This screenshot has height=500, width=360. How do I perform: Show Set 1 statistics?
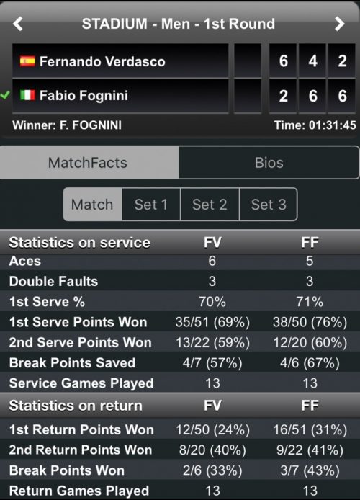[x=151, y=205]
